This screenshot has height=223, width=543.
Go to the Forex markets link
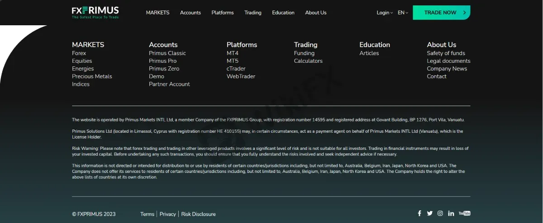(79, 53)
